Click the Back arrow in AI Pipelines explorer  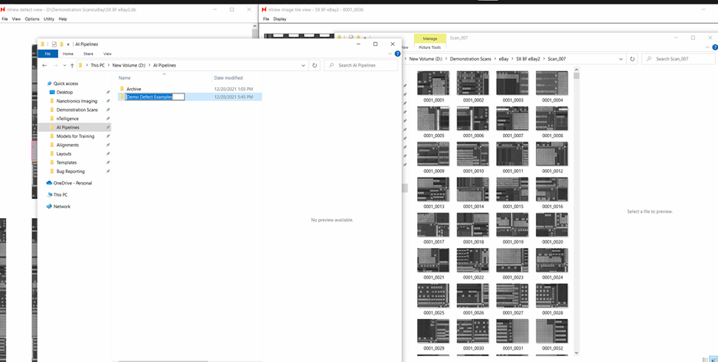pos(44,65)
